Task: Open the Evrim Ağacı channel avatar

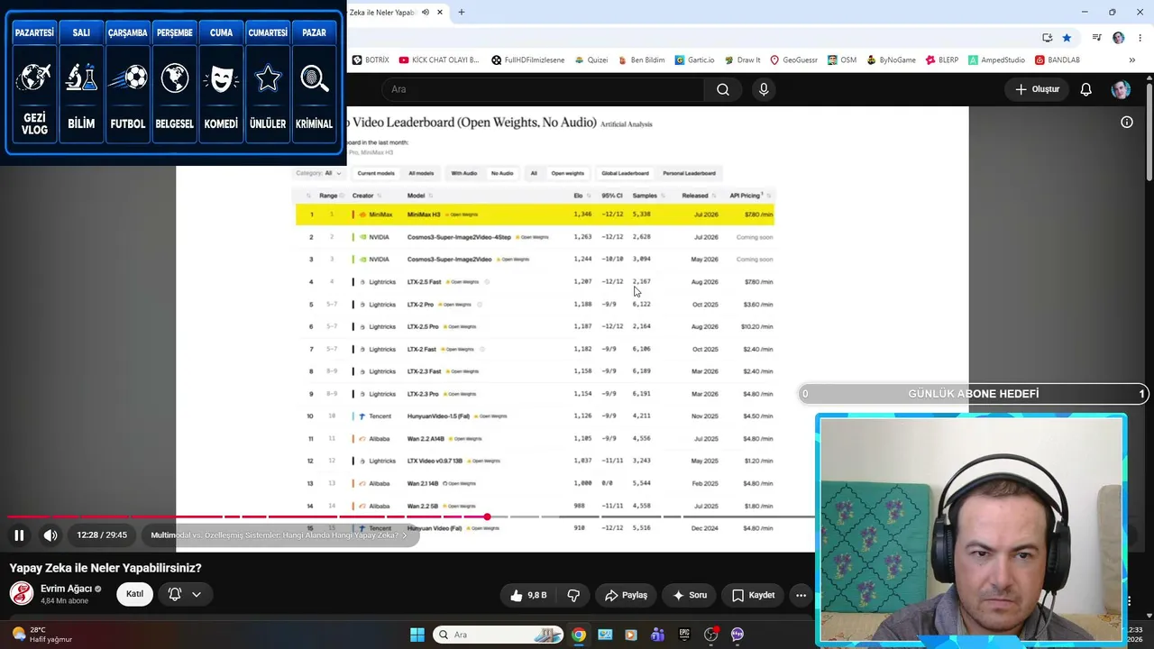Action: click(22, 594)
